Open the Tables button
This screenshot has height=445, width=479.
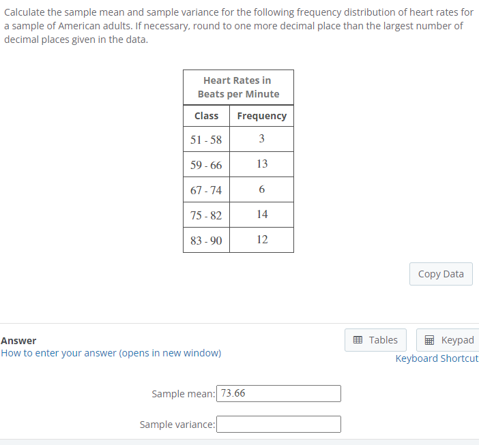(x=375, y=340)
